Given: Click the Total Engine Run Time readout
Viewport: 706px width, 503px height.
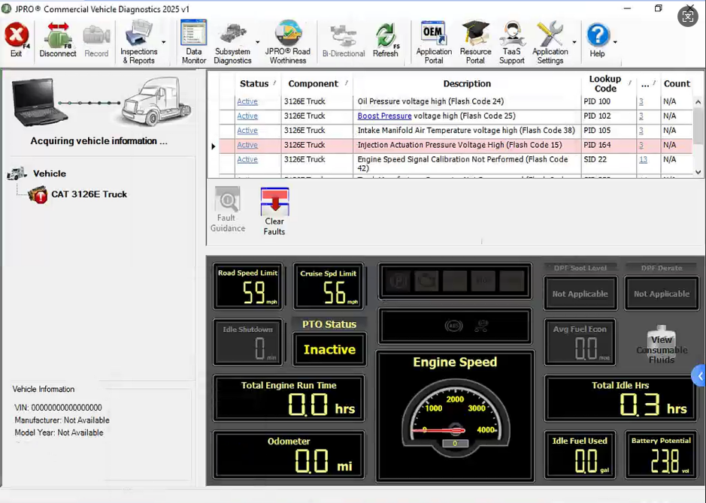Looking at the screenshot, I should tap(289, 398).
